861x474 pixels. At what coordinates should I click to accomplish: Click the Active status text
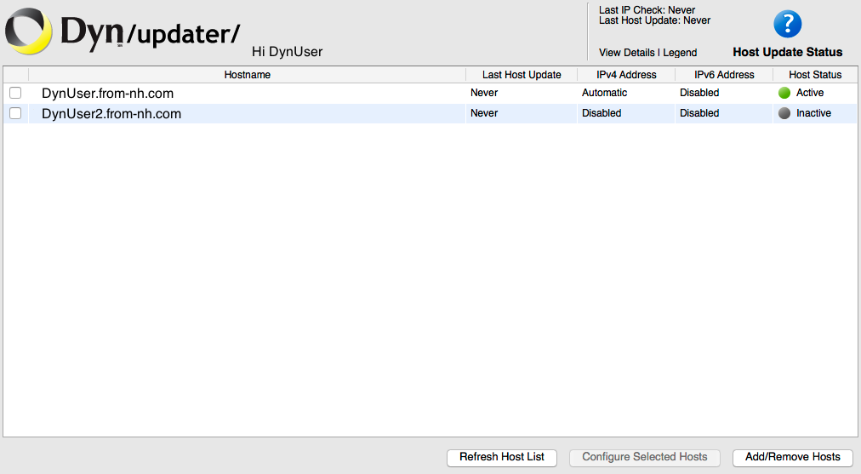coord(810,93)
